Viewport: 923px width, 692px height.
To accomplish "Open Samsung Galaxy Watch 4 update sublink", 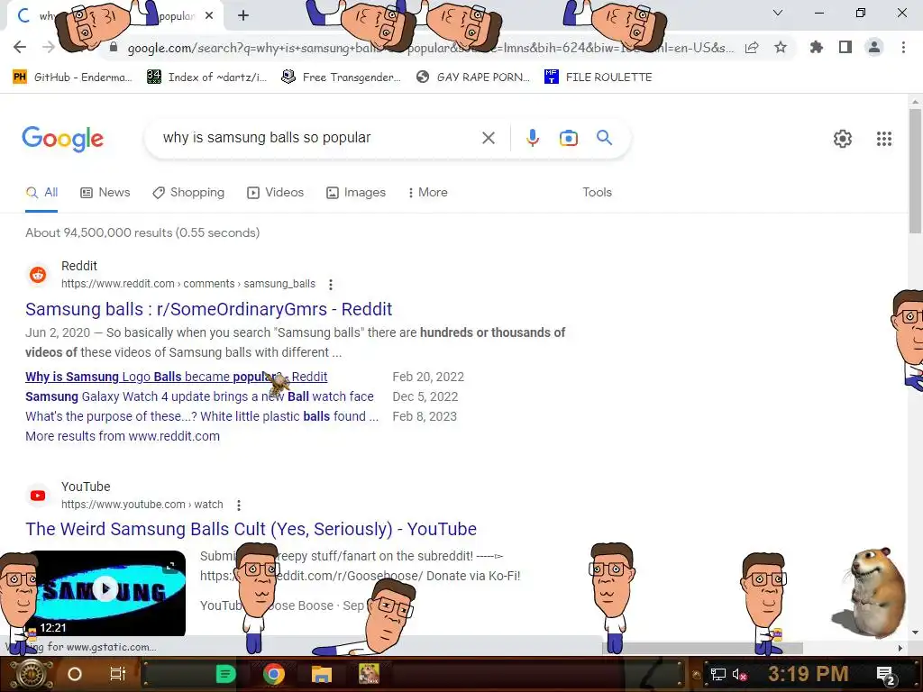I will click(x=199, y=396).
